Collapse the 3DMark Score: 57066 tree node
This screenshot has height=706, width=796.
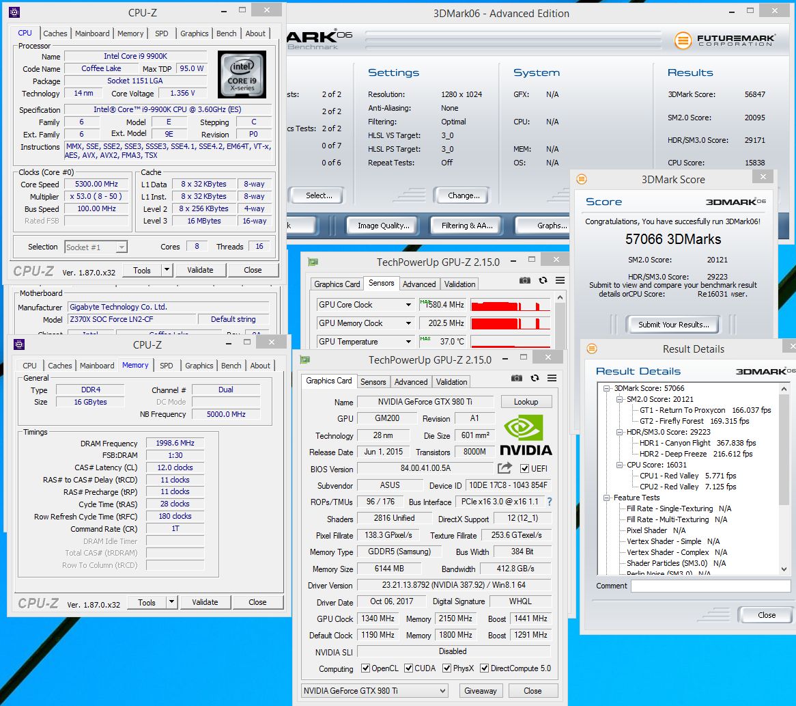(x=606, y=388)
